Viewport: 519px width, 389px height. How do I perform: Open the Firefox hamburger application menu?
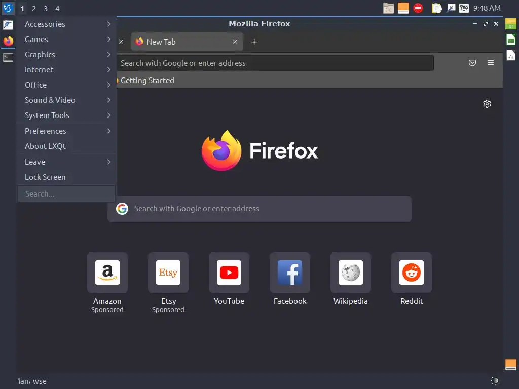click(491, 63)
